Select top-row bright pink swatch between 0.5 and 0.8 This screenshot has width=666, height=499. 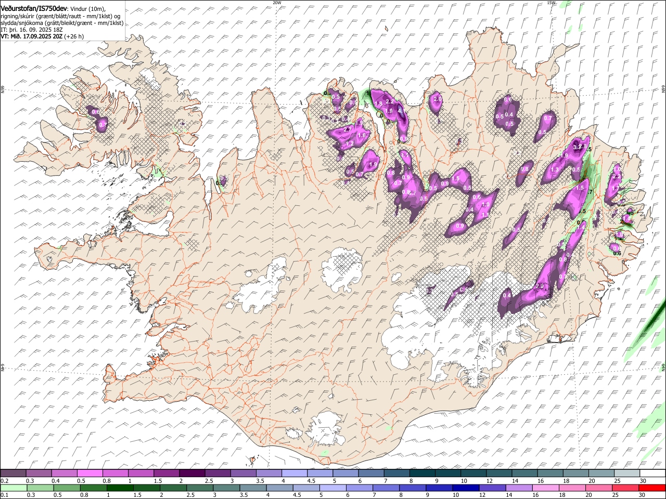point(89,474)
